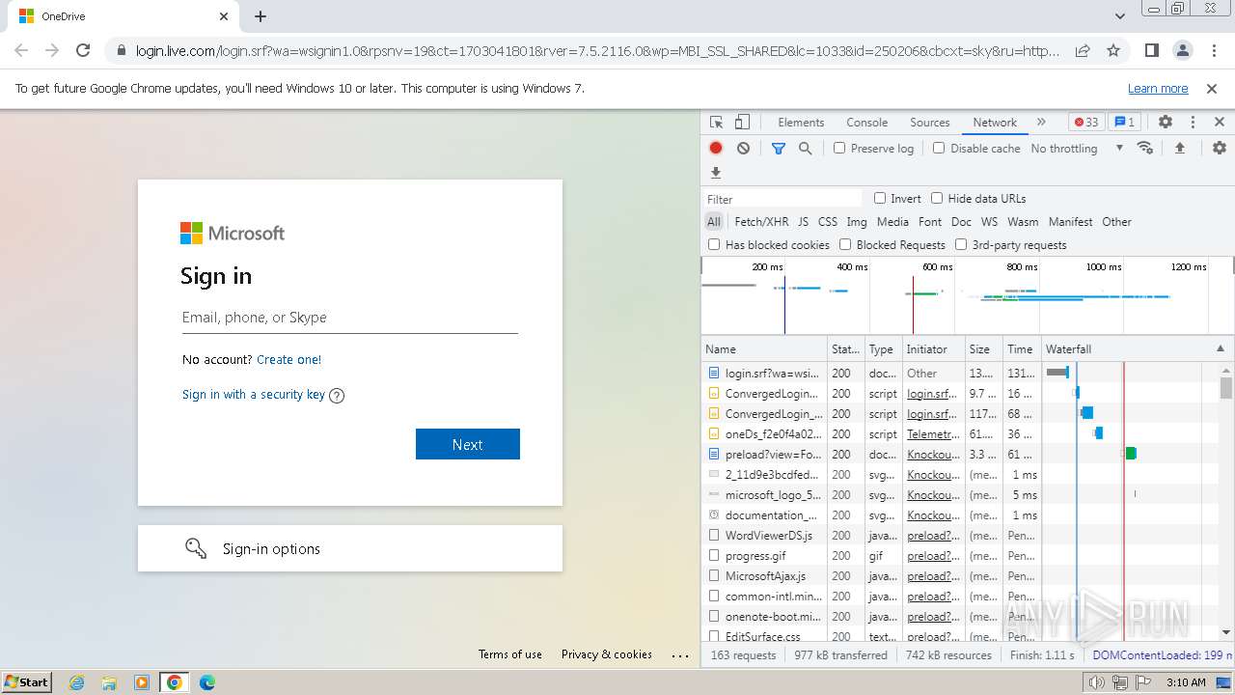
Task: Click the network Filter text box
Action: tap(783, 199)
